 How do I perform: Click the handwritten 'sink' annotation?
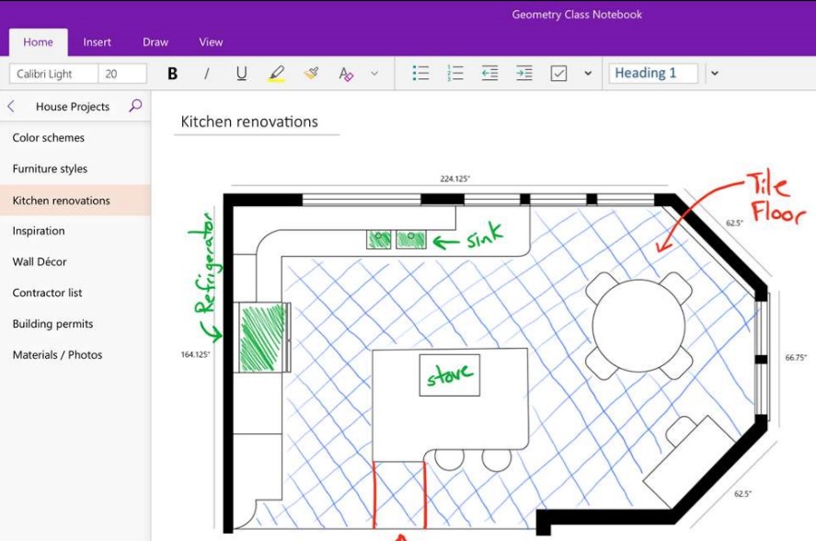[485, 236]
